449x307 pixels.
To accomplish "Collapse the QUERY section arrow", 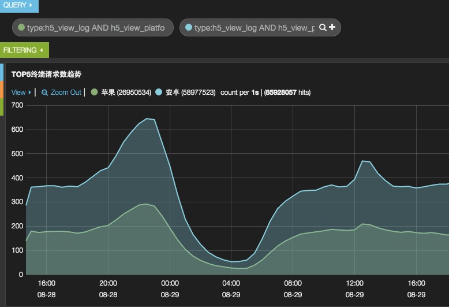I will point(31,5).
